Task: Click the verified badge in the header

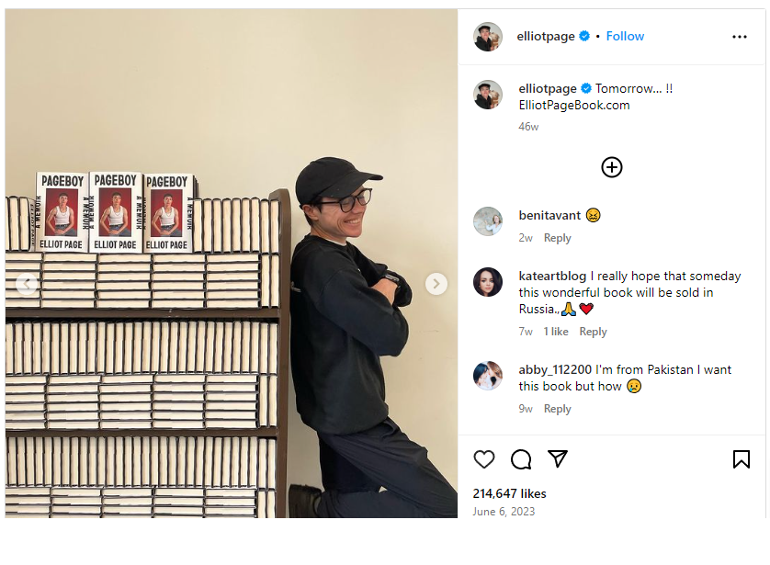Action: click(584, 37)
